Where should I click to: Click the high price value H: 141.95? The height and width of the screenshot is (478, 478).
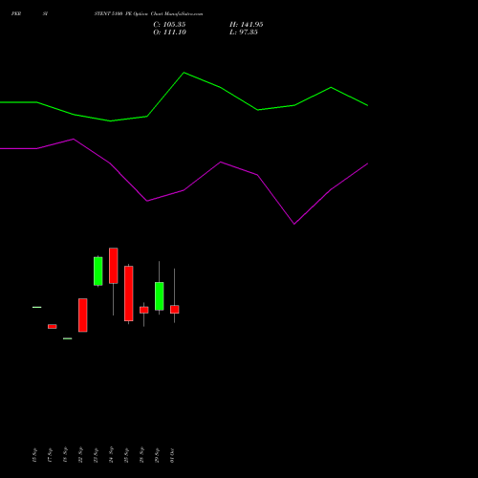click(x=247, y=25)
